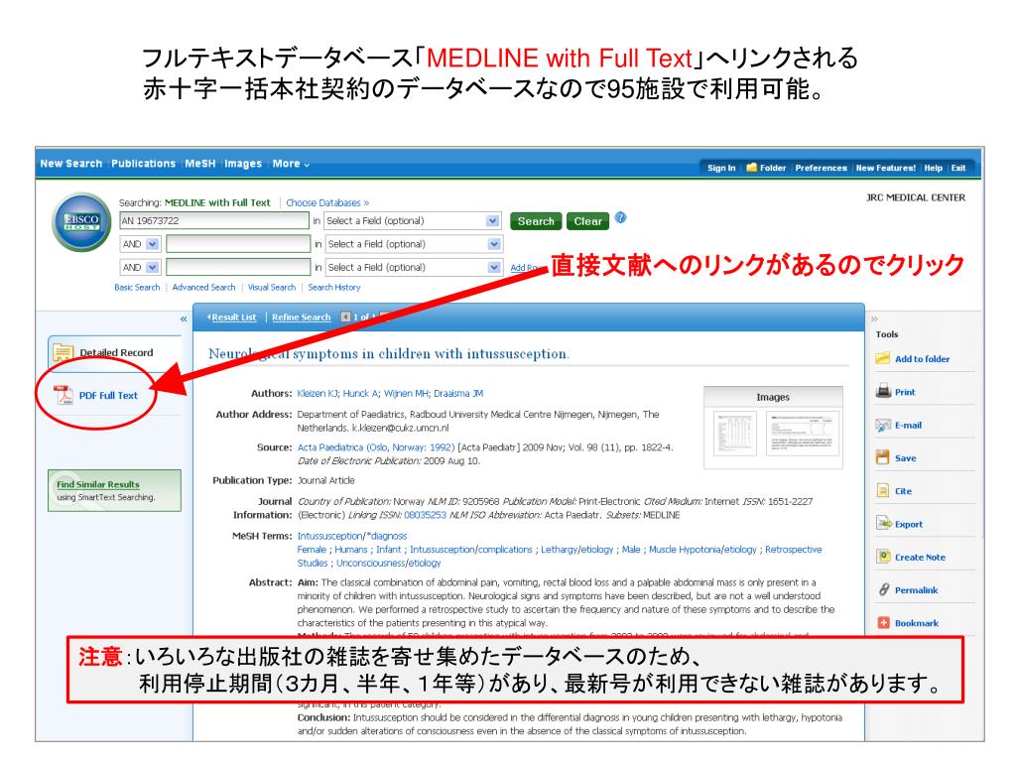Collapse left sidebar with double chevron
The image size is (1016, 762).
pyautogui.click(x=184, y=318)
